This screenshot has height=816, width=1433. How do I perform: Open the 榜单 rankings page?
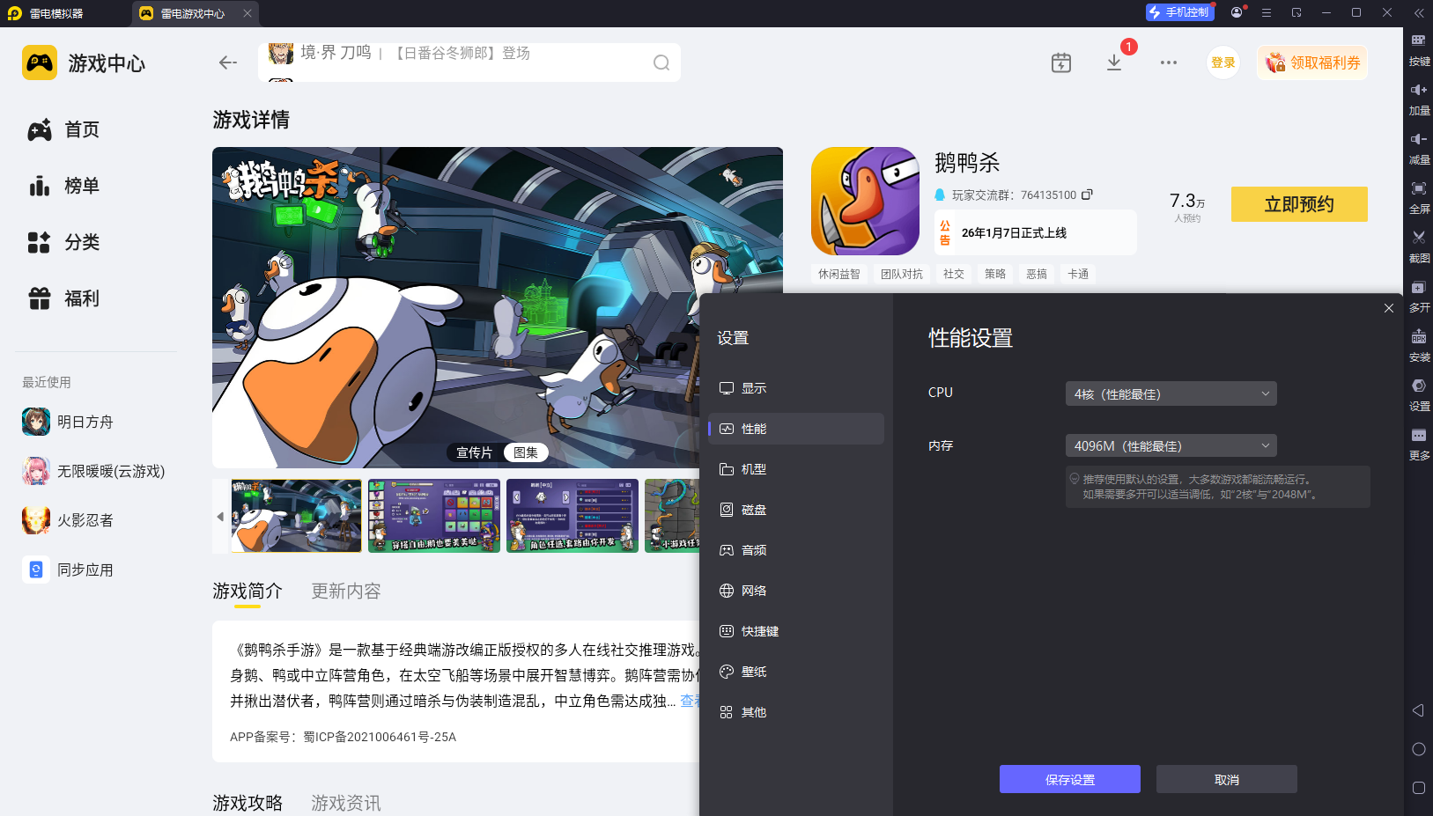(81, 186)
